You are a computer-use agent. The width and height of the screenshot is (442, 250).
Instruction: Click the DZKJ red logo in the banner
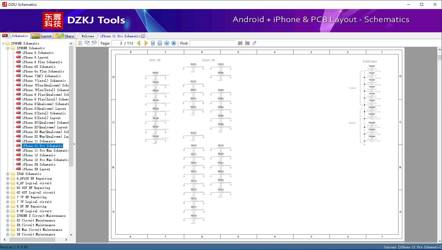pyautogui.click(x=53, y=20)
